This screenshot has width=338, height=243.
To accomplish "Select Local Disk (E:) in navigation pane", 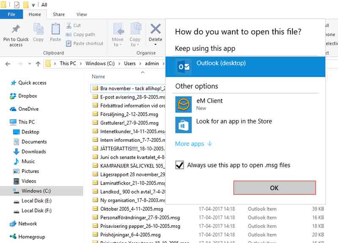I will point(36,201).
